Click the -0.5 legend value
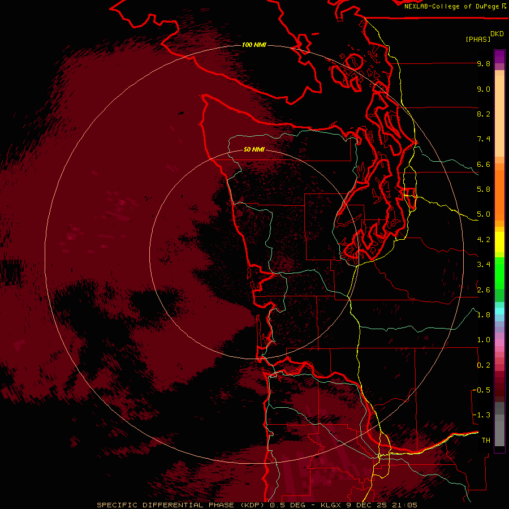509x509 pixels. click(x=481, y=390)
